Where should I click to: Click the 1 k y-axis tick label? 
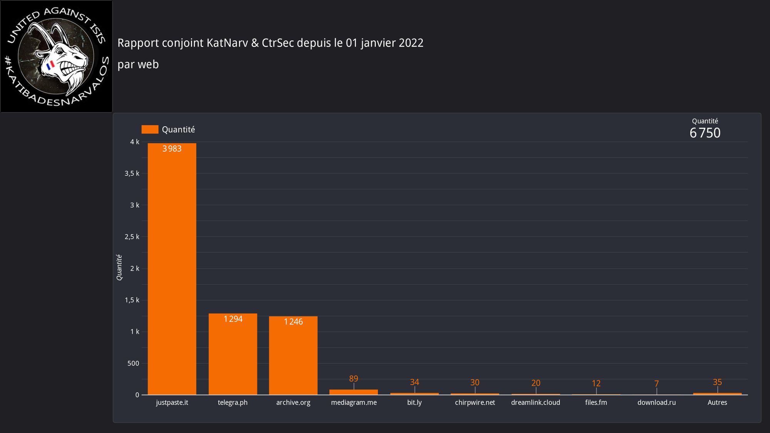tap(135, 332)
